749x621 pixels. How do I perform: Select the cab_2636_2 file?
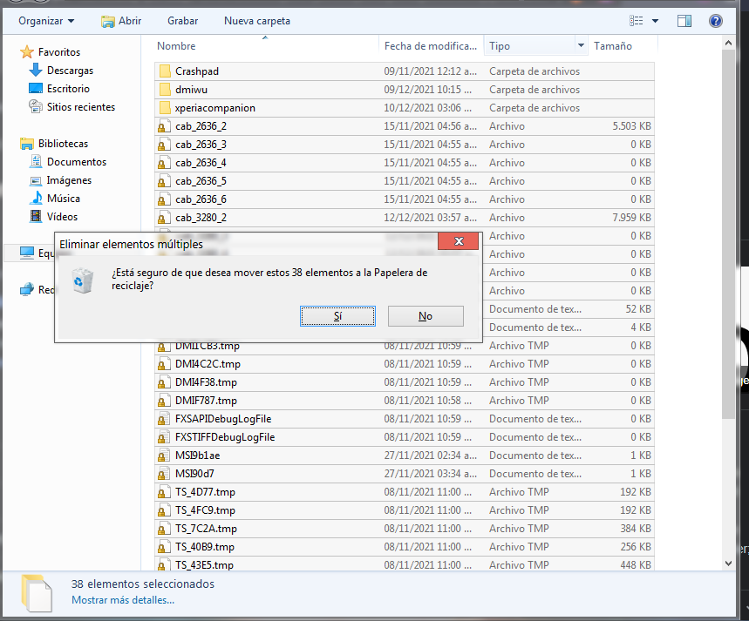point(404,126)
